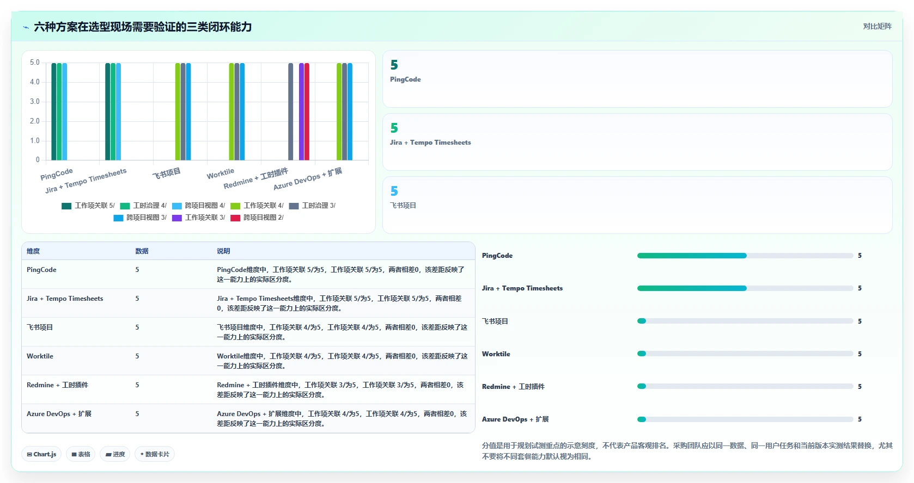Viewport: 914px width, 483px height.
Task: Open the 飞书项目 score card
Action: (x=637, y=205)
